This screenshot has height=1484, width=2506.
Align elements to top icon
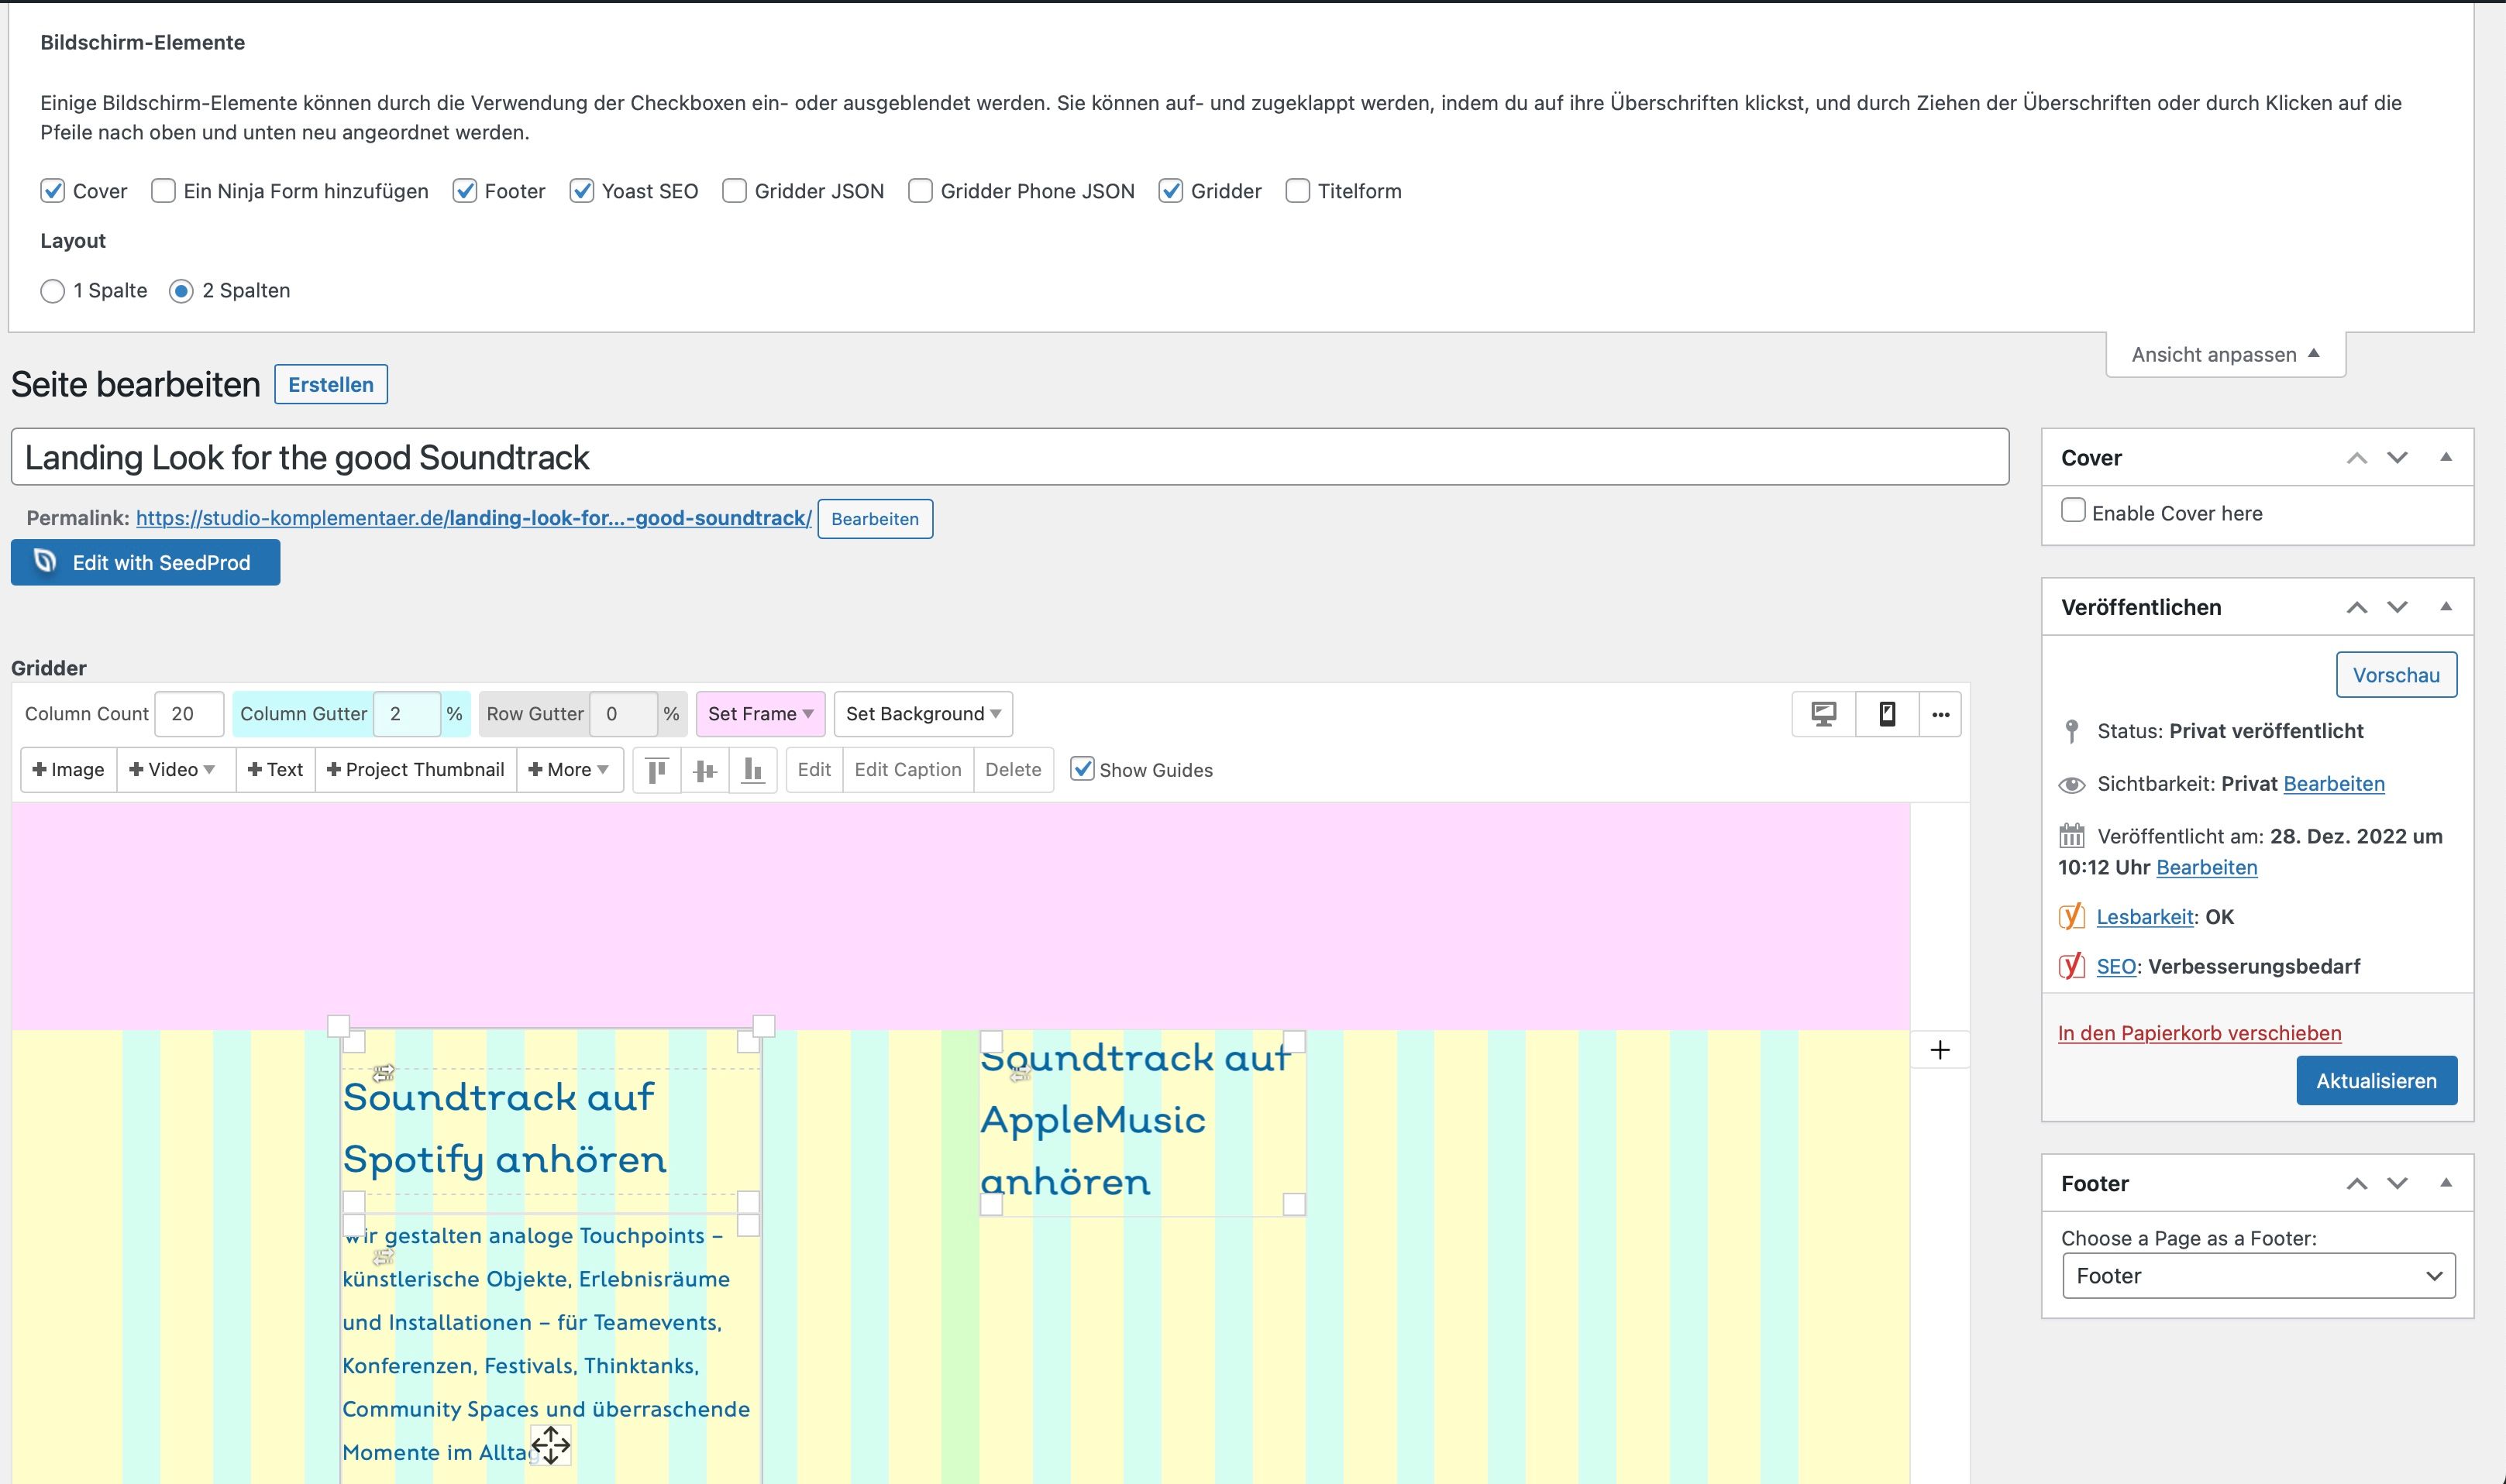coord(656,770)
